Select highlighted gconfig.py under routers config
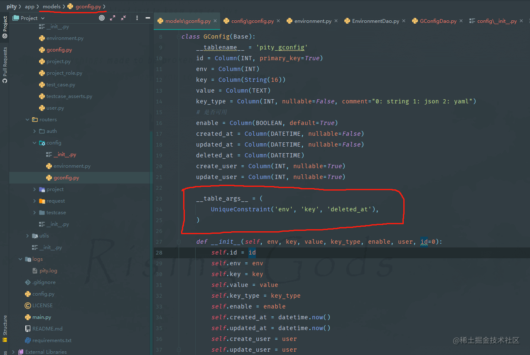530x355 pixels. point(66,178)
